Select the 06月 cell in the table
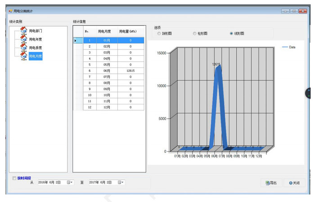315x202 pixels. pyautogui.click(x=107, y=71)
